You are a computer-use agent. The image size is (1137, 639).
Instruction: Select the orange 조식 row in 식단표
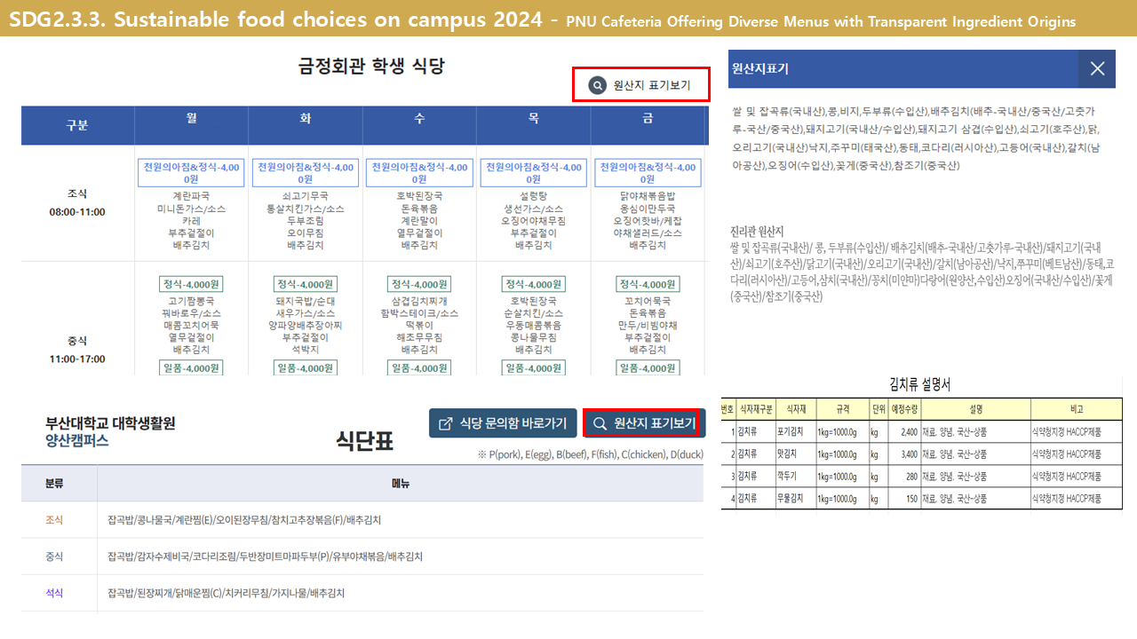[x=55, y=520]
